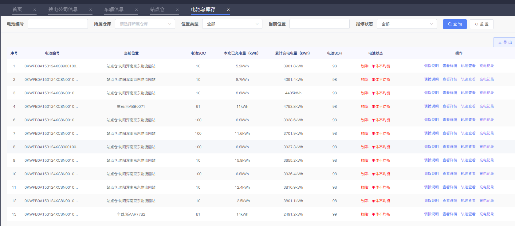Focus the 当前位置 input field
The image size is (515, 226).
[320, 24]
